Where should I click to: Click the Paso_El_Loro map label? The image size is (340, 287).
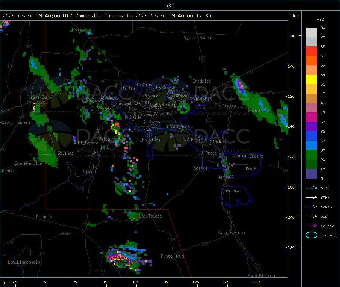(x=261, y=276)
